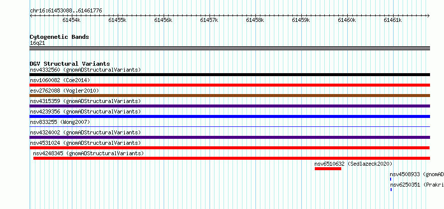The height and width of the screenshot is (209, 444).
Task: Select the purple nsv4315359 variant bar
Action: [229, 106]
